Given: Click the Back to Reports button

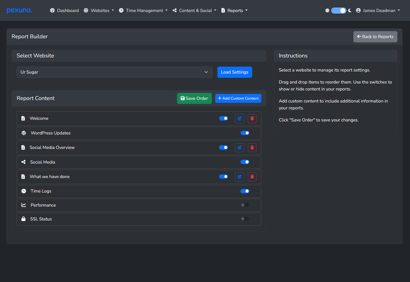Looking at the screenshot, I should point(375,37).
